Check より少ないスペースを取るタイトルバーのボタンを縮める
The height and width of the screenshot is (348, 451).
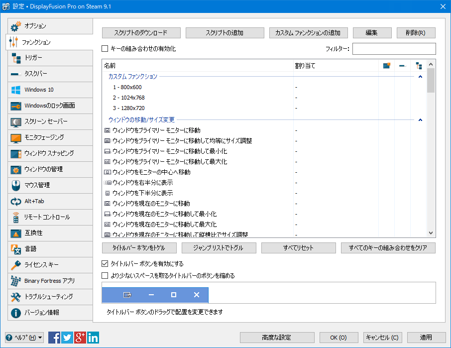click(x=105, y=275)
